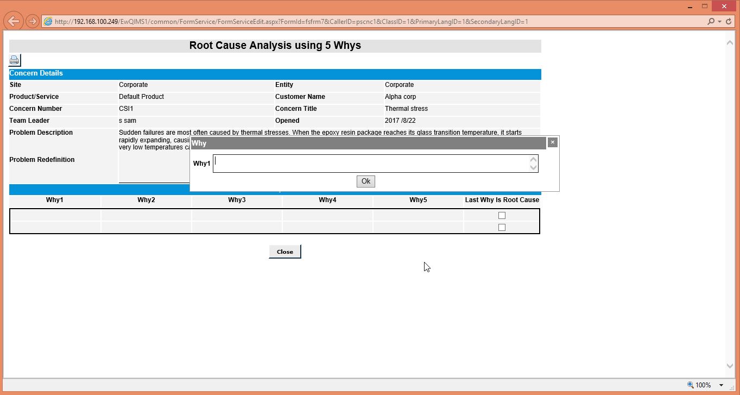Click the opened date 2017 /8/22
The width and height of the screenshot is (740, 395).
click(x=400, y=121)
